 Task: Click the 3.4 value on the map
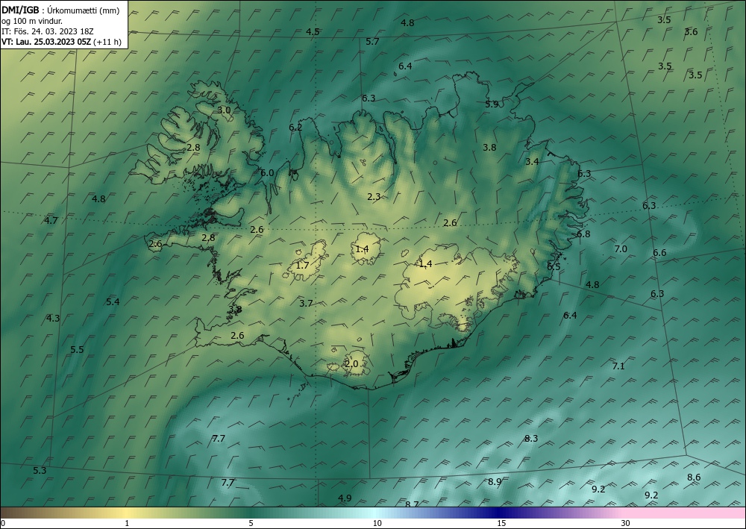(532, 162)
